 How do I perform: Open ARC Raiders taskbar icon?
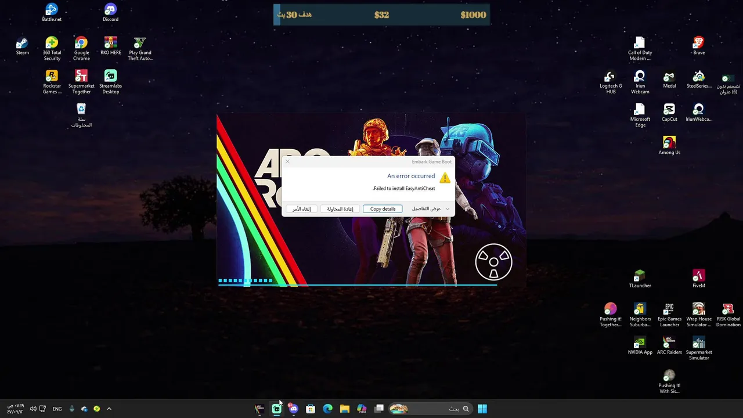tap(259, 409)
